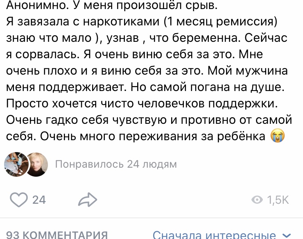Like the post with the heart icon
Screen dimensions: 303x239
click(x=18, y=200)
